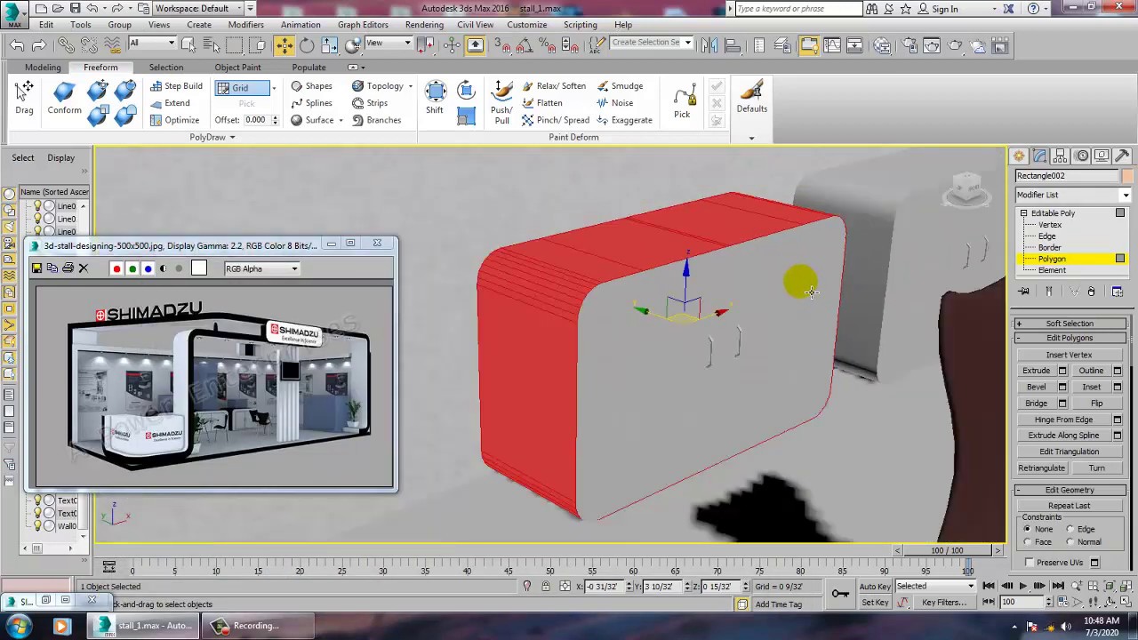
Task: Expand the PolyDraw panel arrow
Action: [232, 138]
